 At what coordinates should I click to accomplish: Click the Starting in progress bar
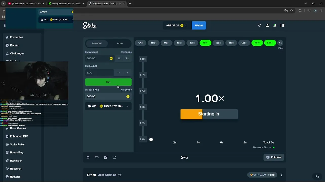(209, 114)
